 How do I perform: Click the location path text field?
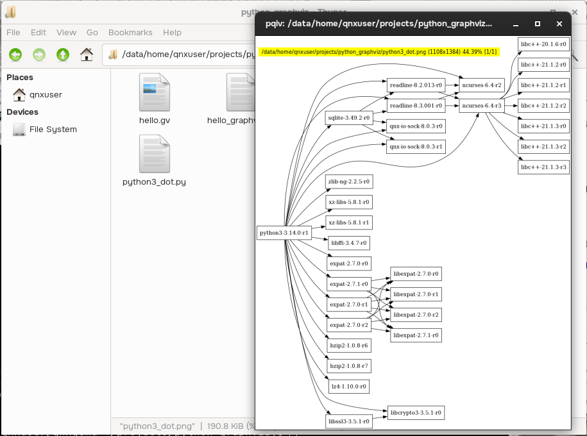[186, 55]
